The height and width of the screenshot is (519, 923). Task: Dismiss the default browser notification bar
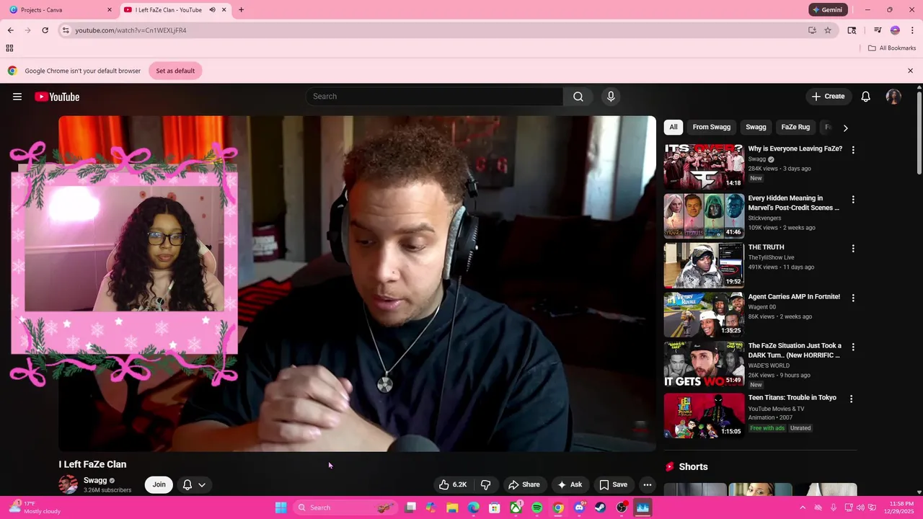click(910, 71)
